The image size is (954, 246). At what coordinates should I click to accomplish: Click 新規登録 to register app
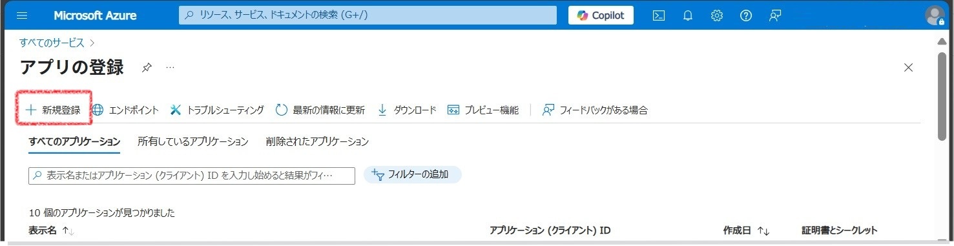[53, 110]
